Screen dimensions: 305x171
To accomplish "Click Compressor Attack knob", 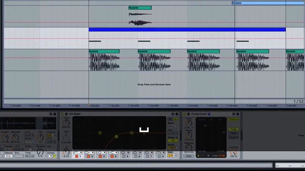I will [x=189, y=135].
